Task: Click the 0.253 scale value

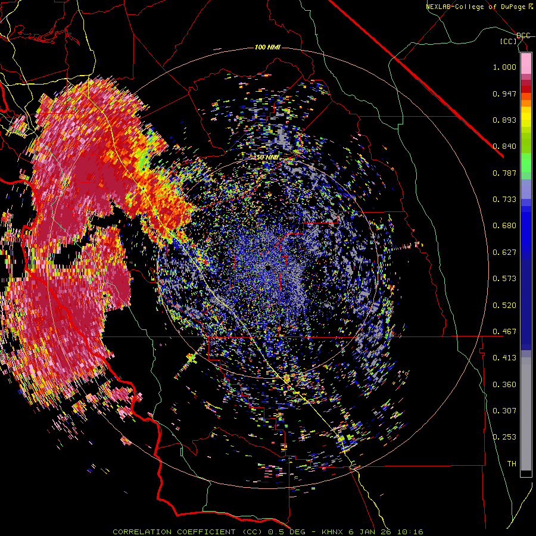Action: 504,437
